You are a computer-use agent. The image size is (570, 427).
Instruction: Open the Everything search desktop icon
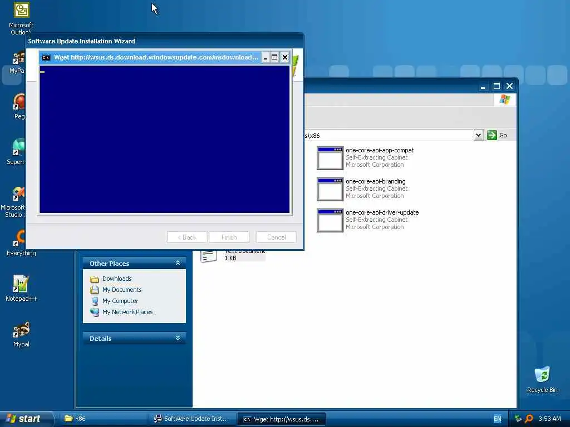click(21, 238)
